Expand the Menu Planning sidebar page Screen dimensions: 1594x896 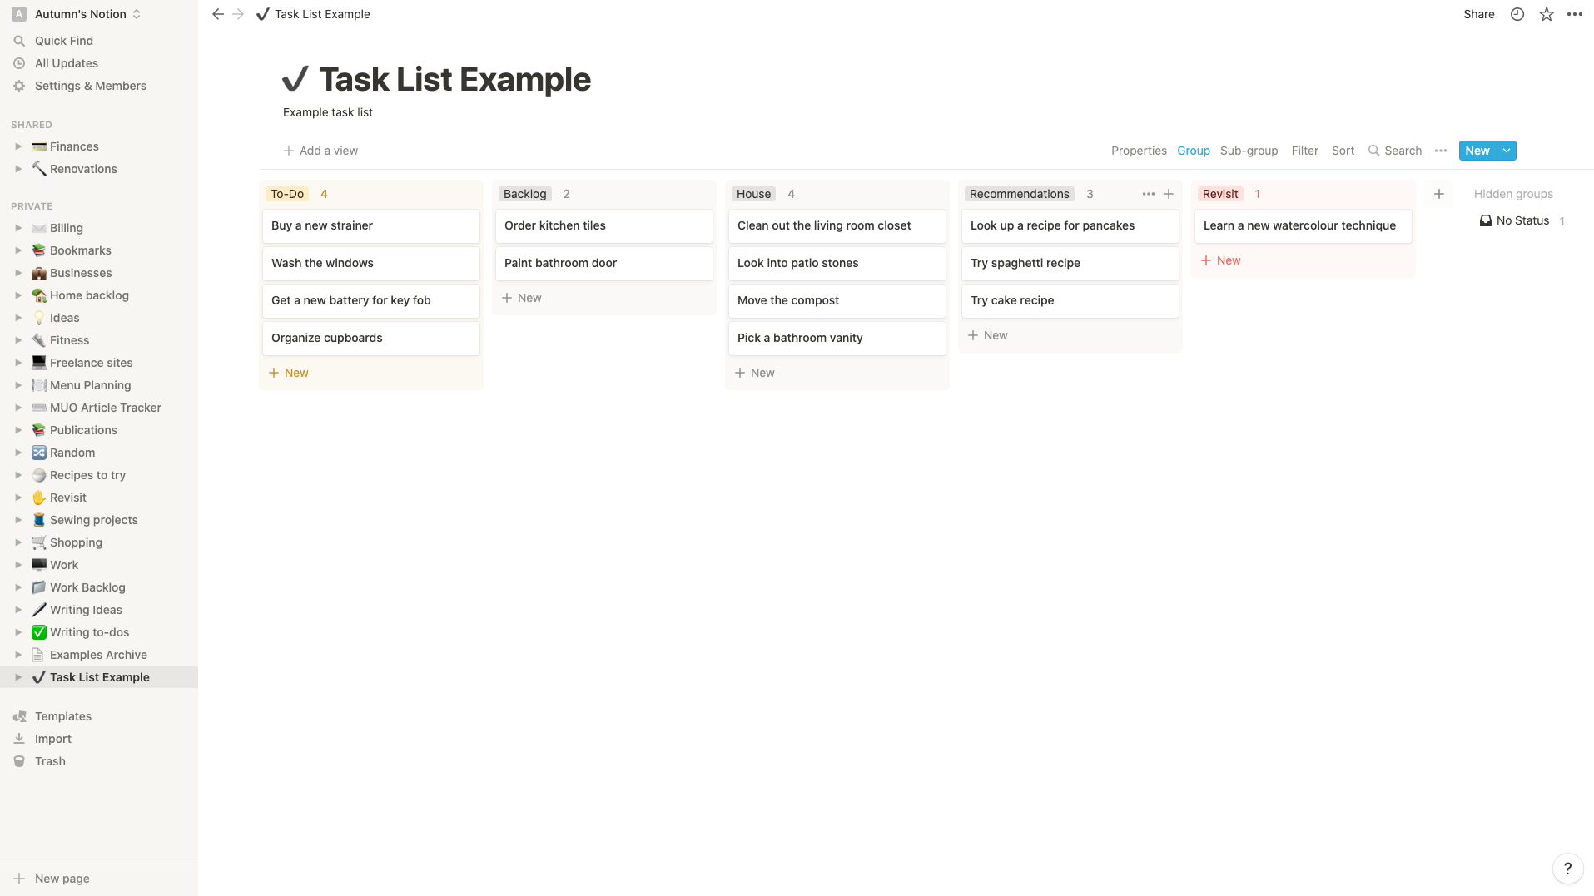[18, 385]
